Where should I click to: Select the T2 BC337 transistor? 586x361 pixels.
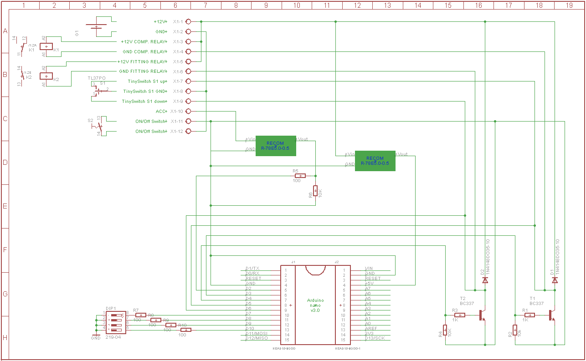[482, 315]
